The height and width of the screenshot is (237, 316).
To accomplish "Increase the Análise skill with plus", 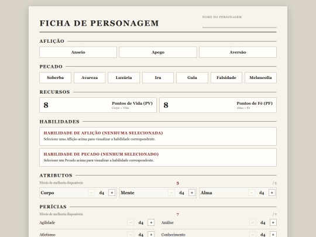I will (273, 222).
